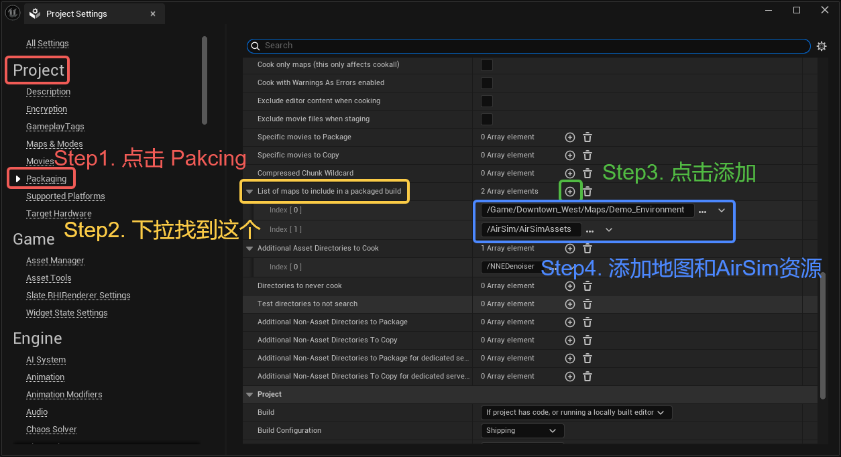The width and height of the screenshot is (841, 457).
Task: Add element to Directories to never cook
Action: point(570,286)
